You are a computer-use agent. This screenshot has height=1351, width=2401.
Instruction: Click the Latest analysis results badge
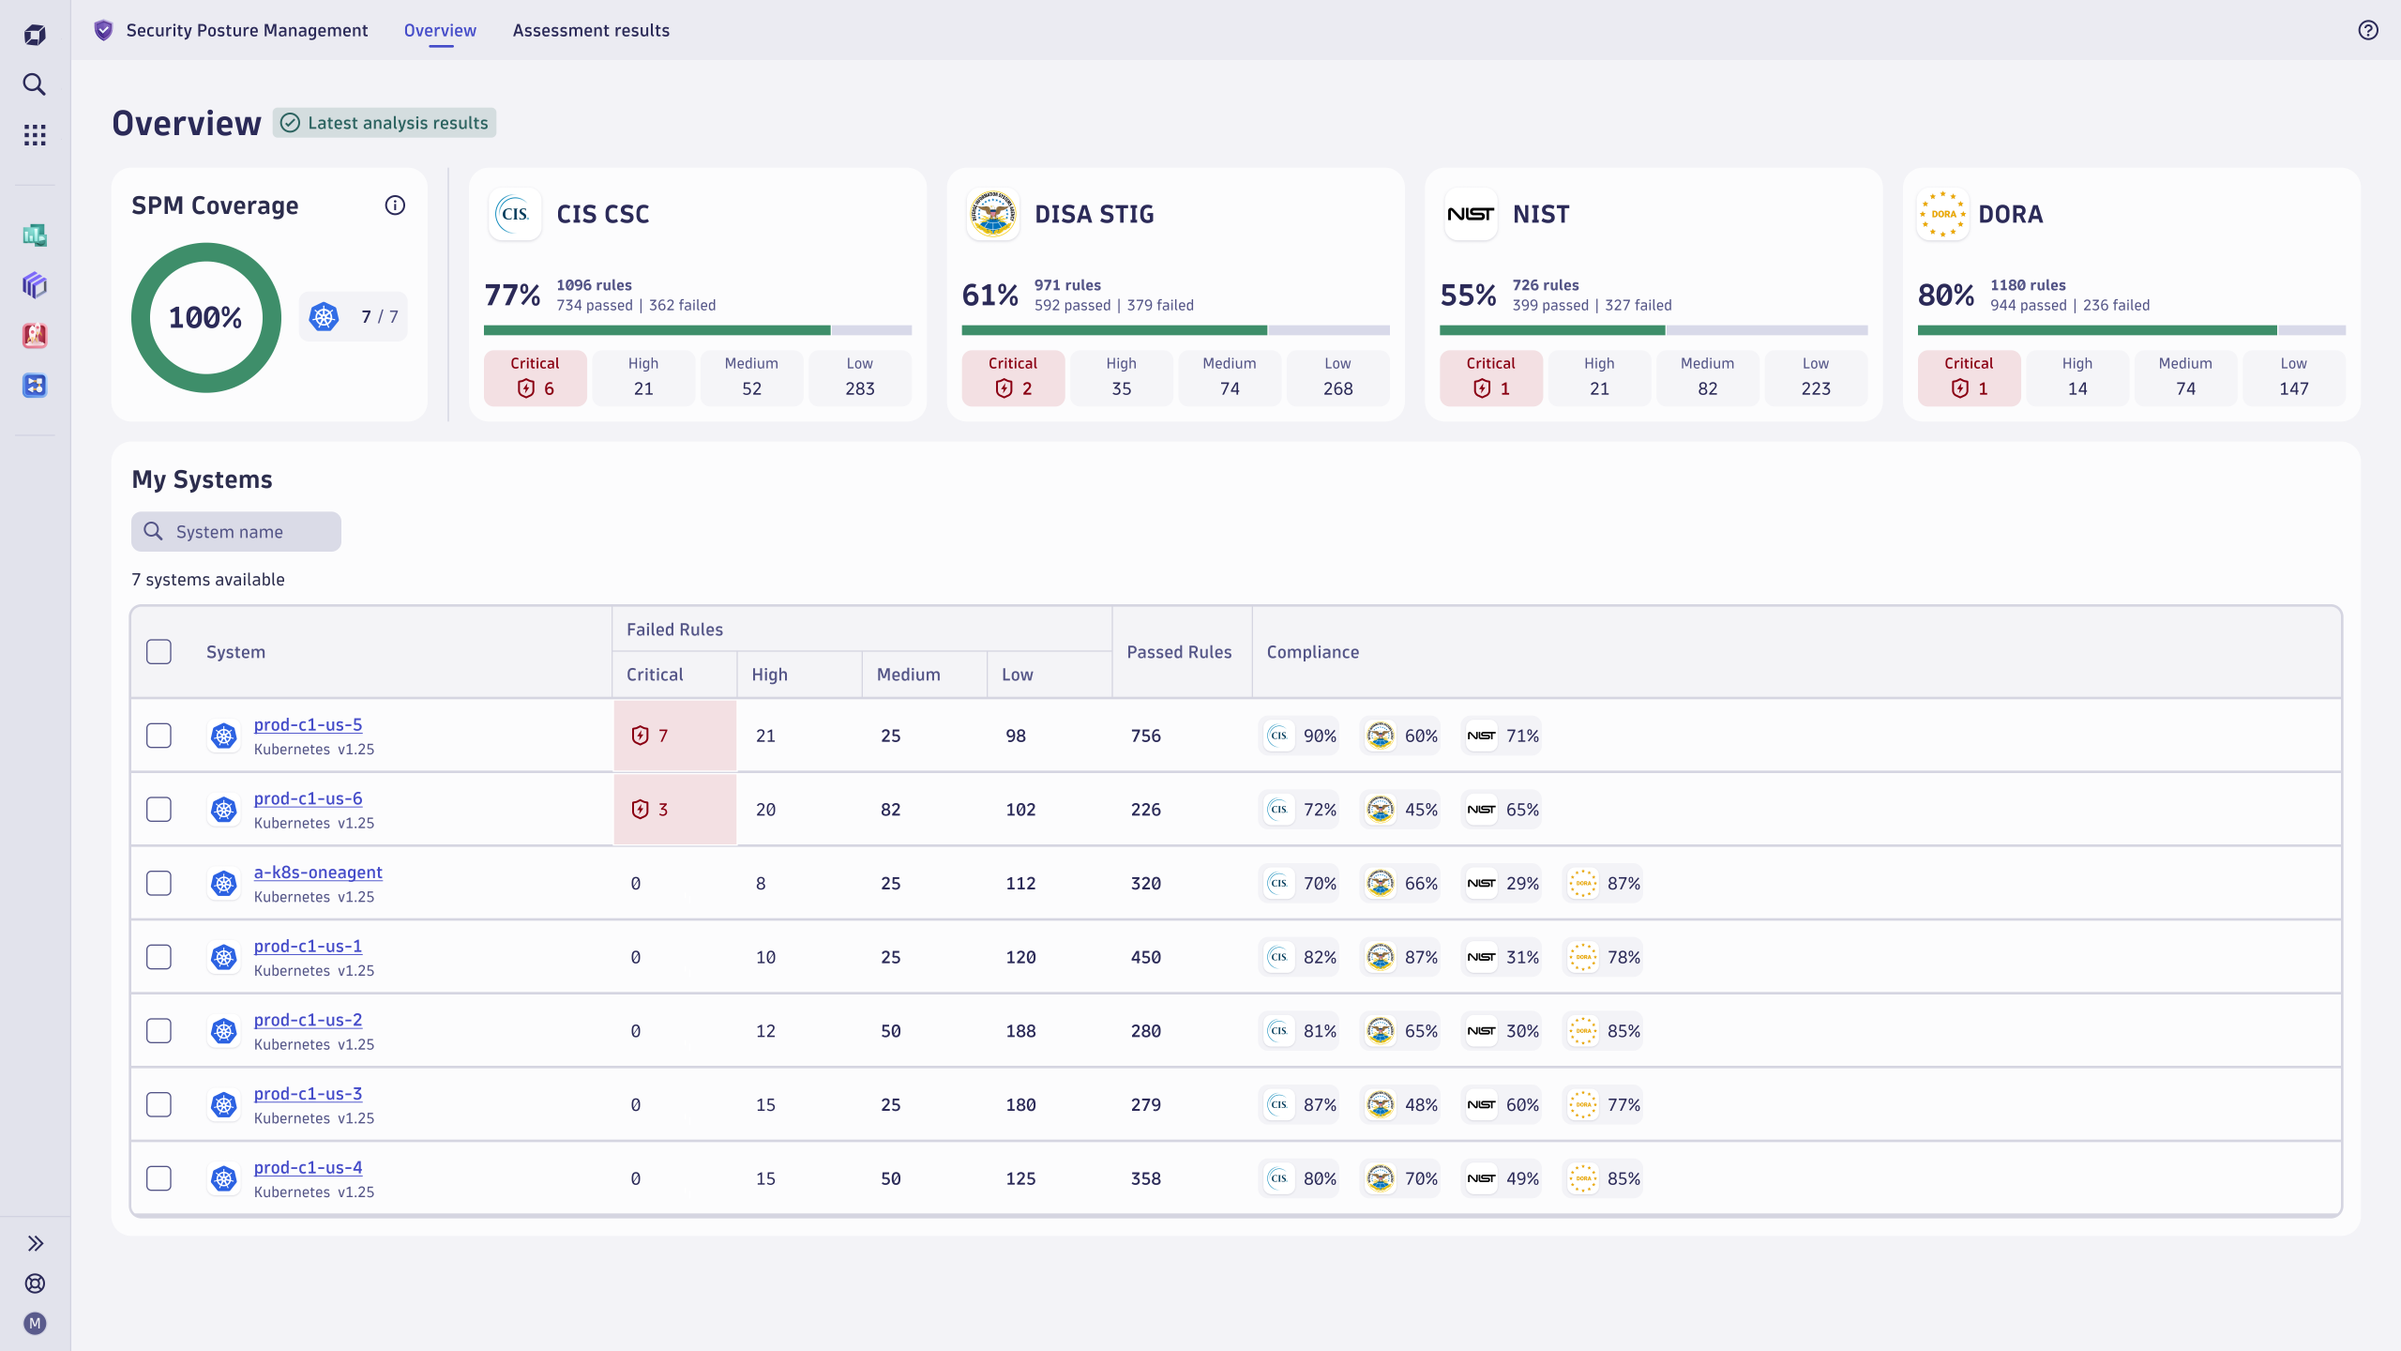[x=385, y=122]
